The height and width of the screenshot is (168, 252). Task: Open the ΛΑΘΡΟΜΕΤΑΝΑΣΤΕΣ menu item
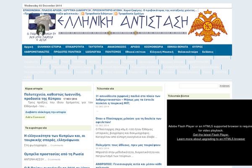tap(37, 52)
